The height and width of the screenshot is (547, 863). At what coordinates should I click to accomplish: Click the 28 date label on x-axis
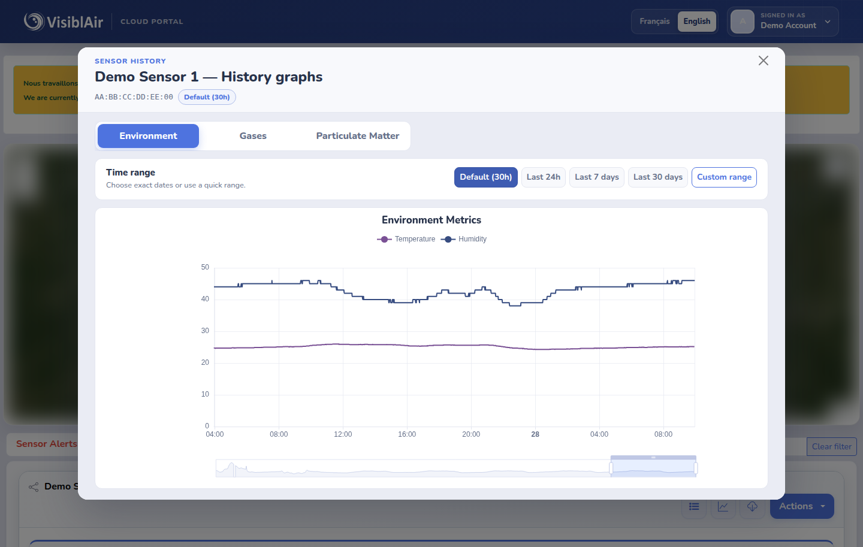tap(535, 434)
